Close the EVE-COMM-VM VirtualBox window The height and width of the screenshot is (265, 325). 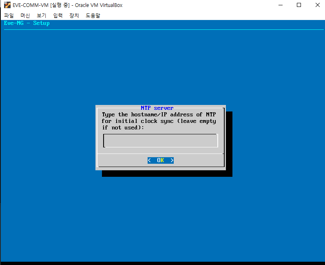point(317,5)
